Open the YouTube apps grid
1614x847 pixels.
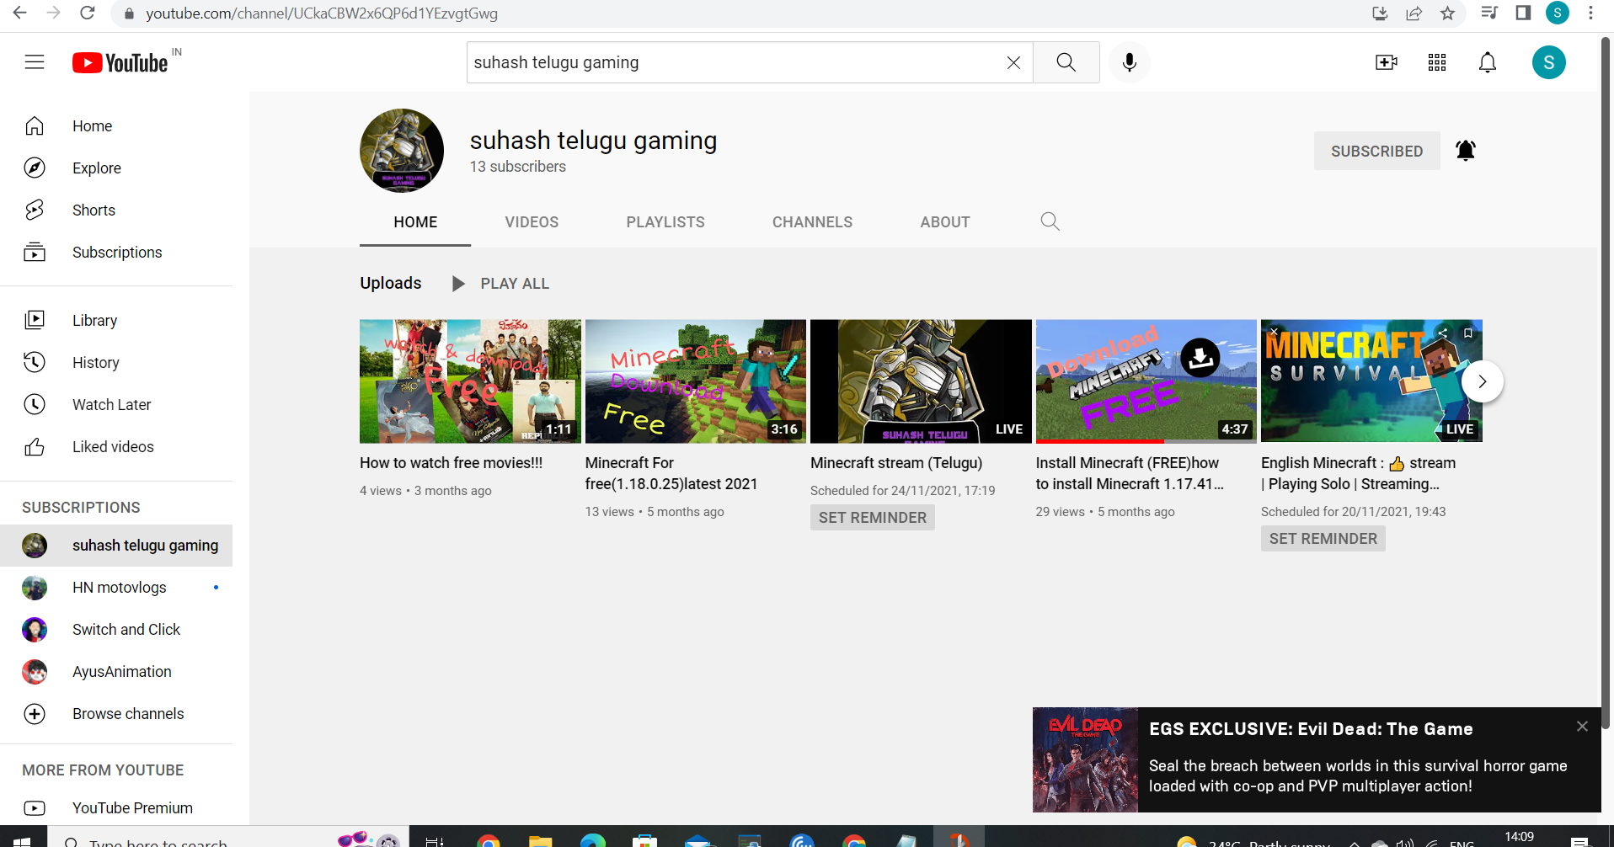pyautogui.click(x=1437, y=62)
